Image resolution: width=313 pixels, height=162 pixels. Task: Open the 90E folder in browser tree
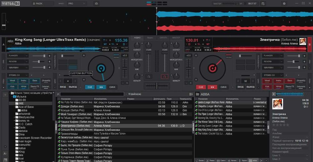[x=21, y=103]
